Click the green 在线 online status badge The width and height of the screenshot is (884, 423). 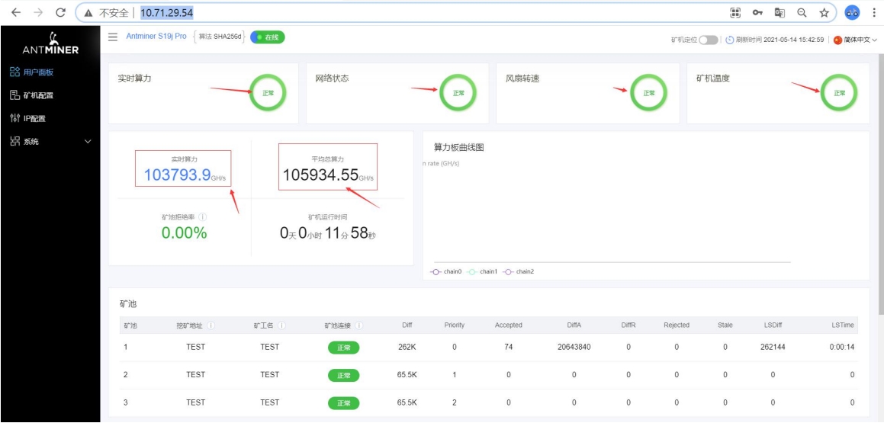tap(268, 37)
